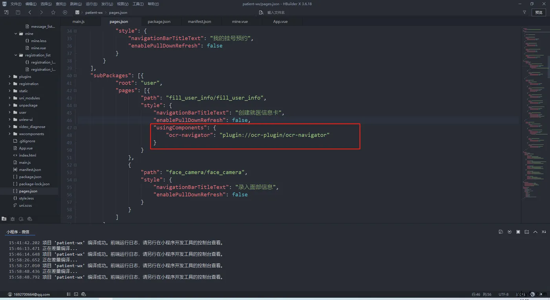
Task: Click the 列:56 column indicator
Action: [487, 294]
